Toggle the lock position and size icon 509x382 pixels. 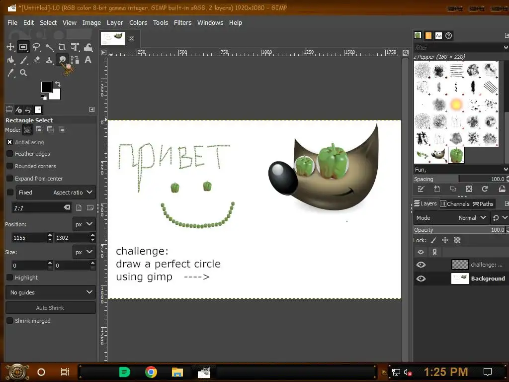coord(445,240)
